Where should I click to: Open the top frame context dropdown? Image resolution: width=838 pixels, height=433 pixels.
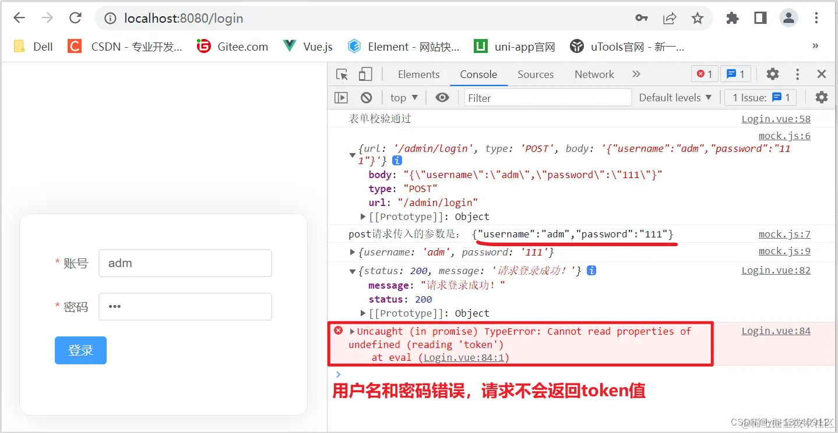[403, 97]
